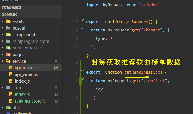Image resolution: width=193 pixels, height=114 pixels.
Task: Fold the /top/list request block at line 10
Action: (x=83, y=79)
